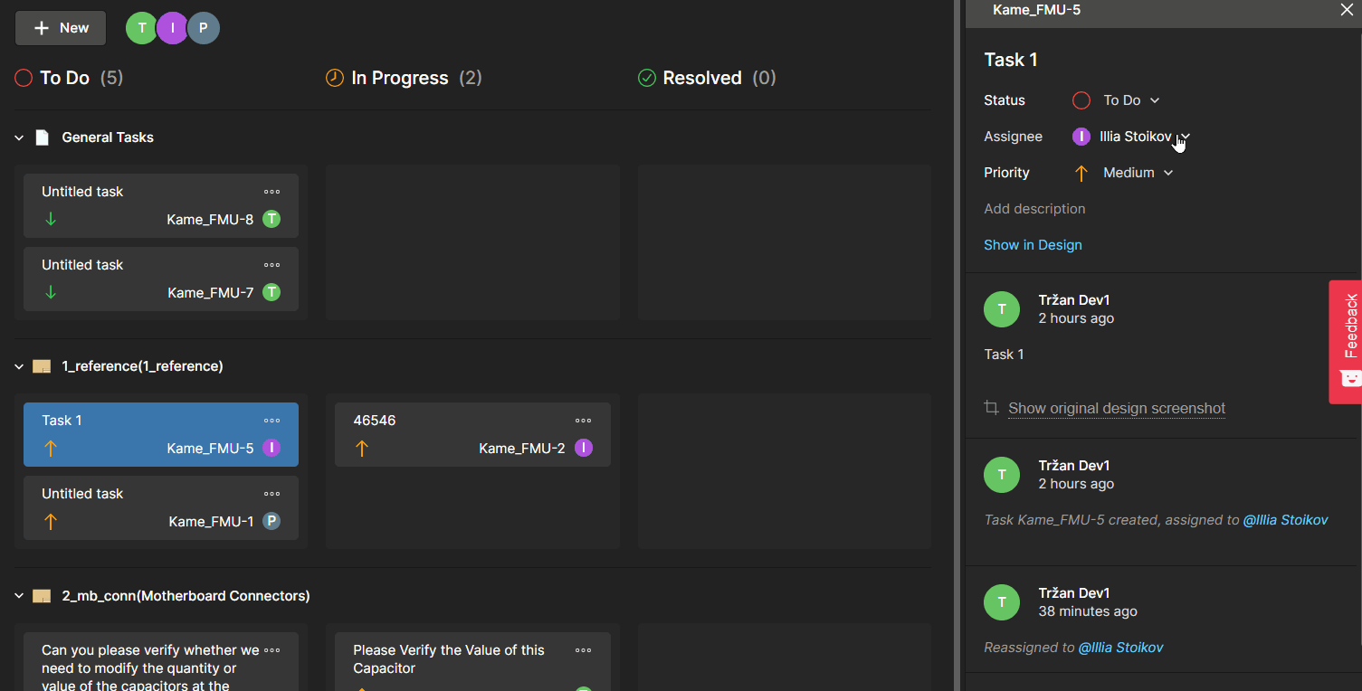Open the Show in Design link
This screenshot has height=691, width=1362.
coord(1033,245)
